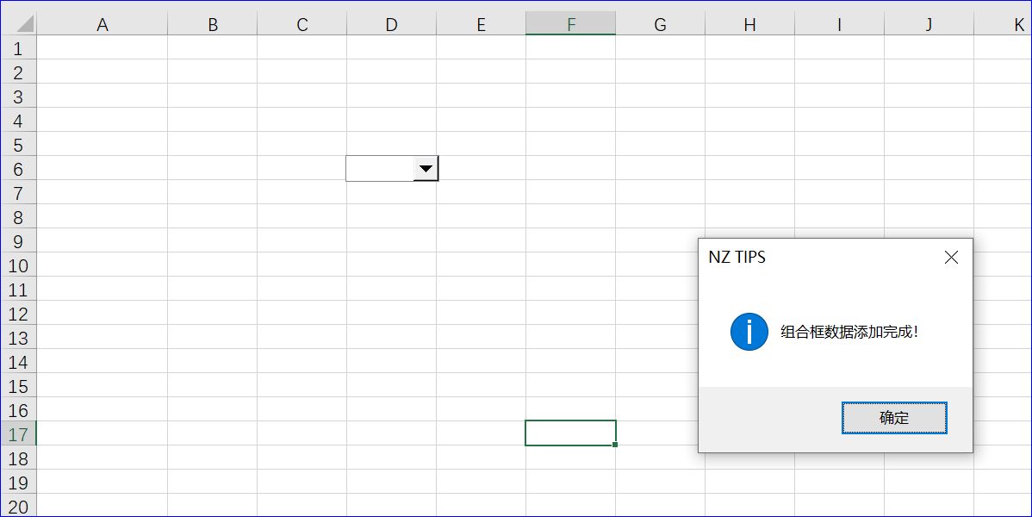Viewport: 1032px width, 517px height.
Task: Click the fill handle of cell F17
Action: click(615, 445)
